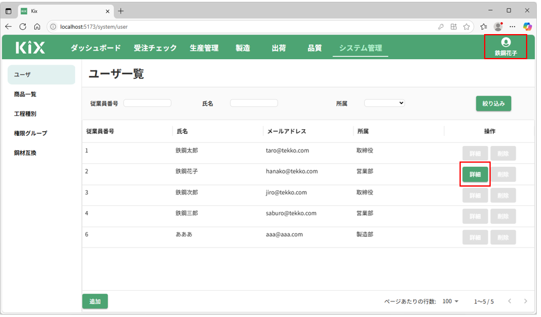Viewport: 541px width, 317px height.
Task: Select 工程種別 in the sidebar
Action: coord(25,114)
